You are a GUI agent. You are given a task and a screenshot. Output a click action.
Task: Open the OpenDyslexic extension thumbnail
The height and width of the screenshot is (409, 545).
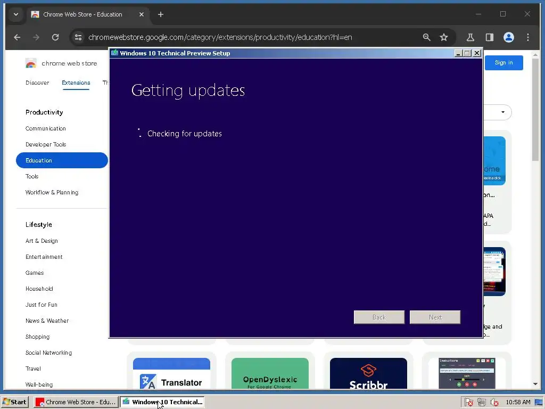(270, 373)
